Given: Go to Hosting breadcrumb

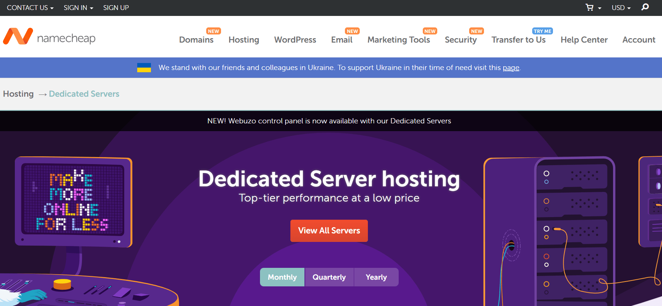Looking at the screenshot, I should click(18, 94).
